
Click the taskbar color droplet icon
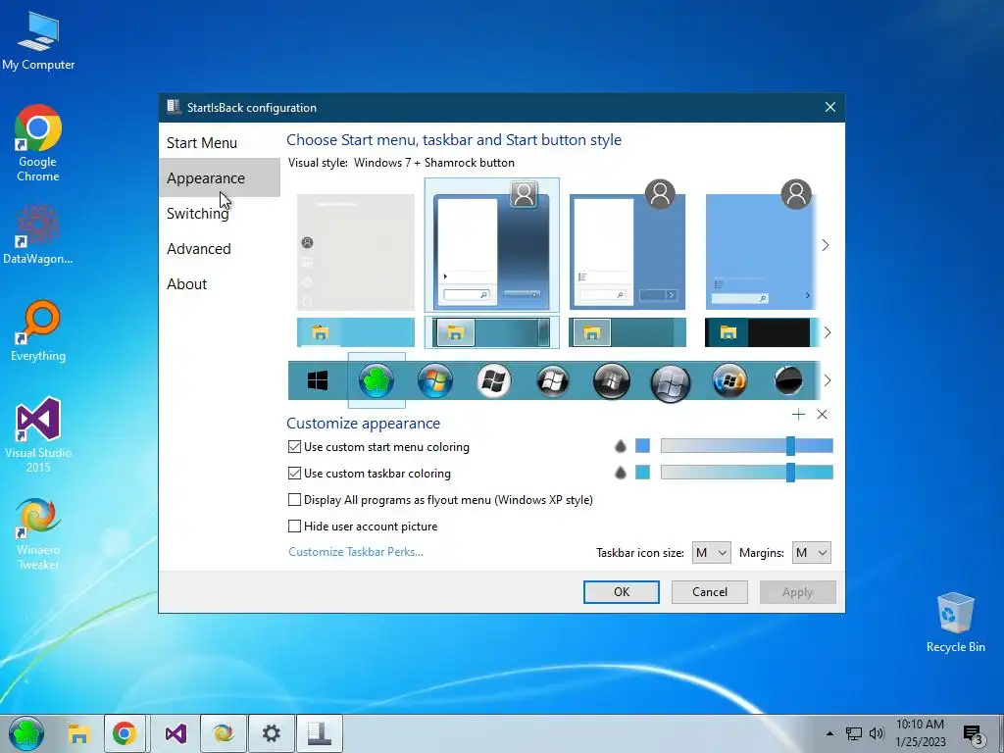tap(620, 473)
